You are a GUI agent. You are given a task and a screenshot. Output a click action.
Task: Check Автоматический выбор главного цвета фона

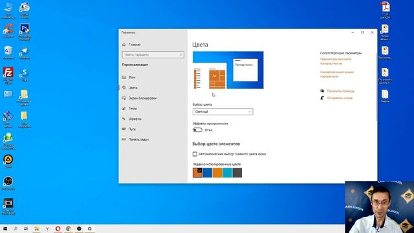tap(195, 154)
